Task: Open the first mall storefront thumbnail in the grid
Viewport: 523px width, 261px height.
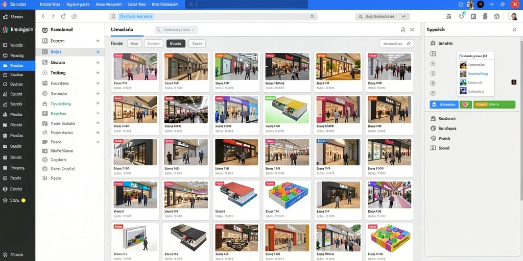Action: coord(135,66)
